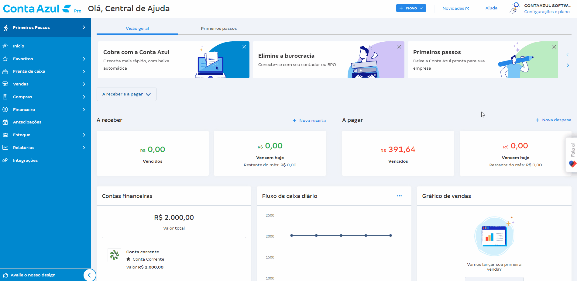Viewport: 577px width, 281px height.
Task: Click the Integrações link icon
Action: [x=5, y=160]
